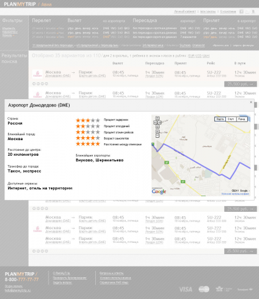Switch currency to EUR
This screenshot has height=299, width=259.
tap(191, 55)
